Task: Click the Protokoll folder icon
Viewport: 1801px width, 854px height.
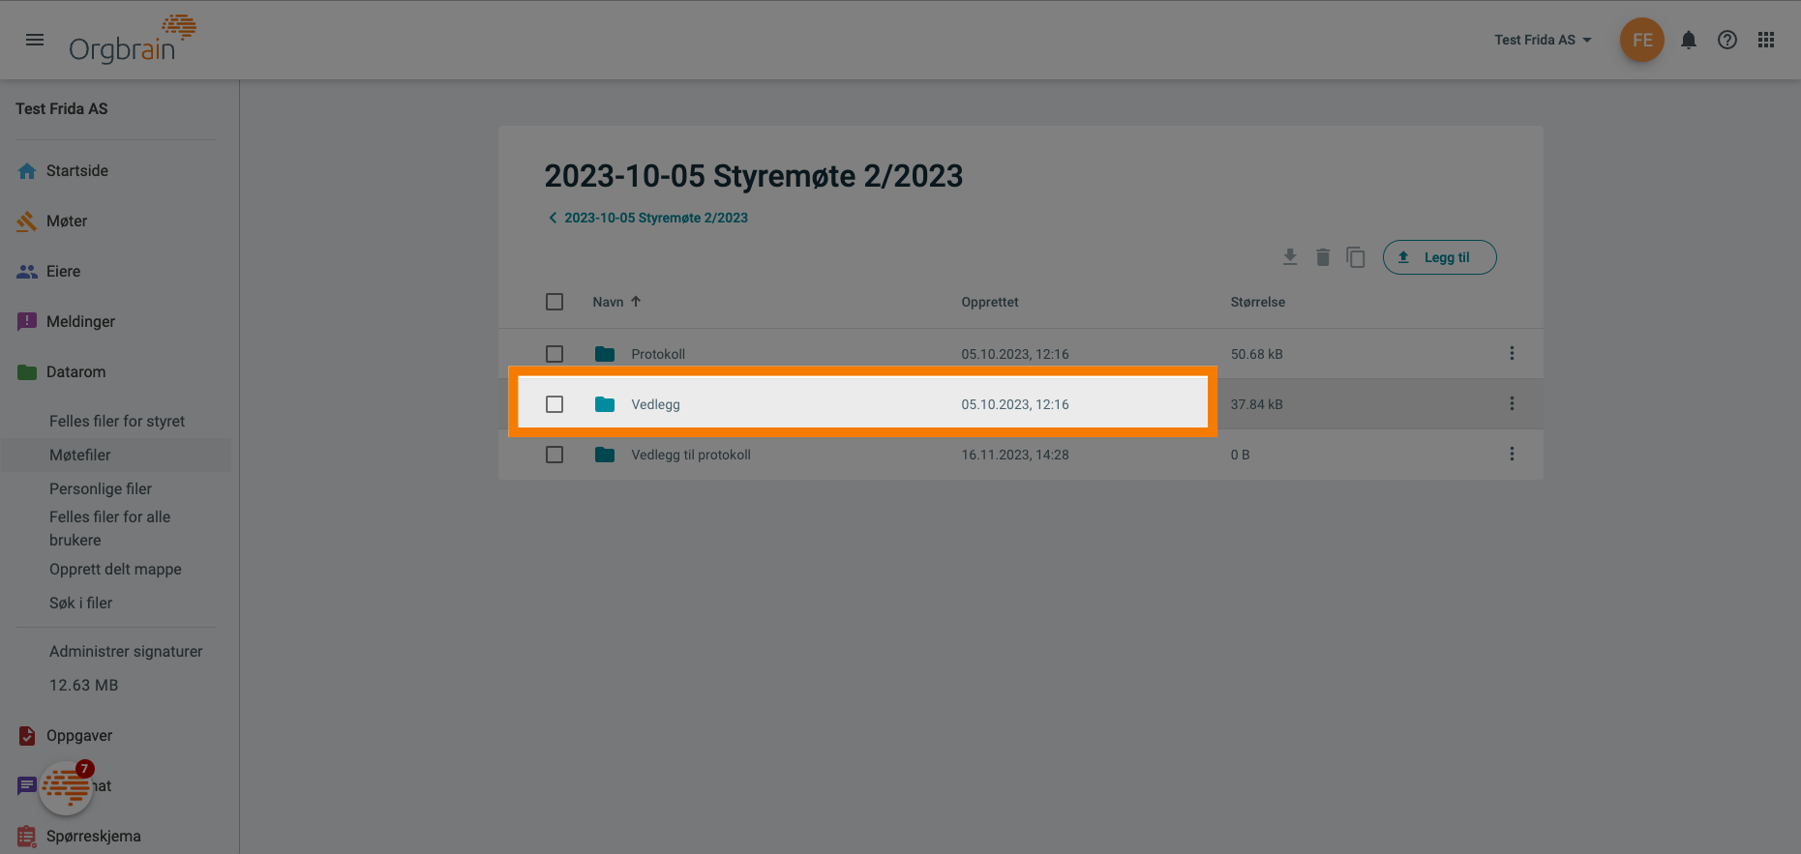Action: (x=605, y=354)
